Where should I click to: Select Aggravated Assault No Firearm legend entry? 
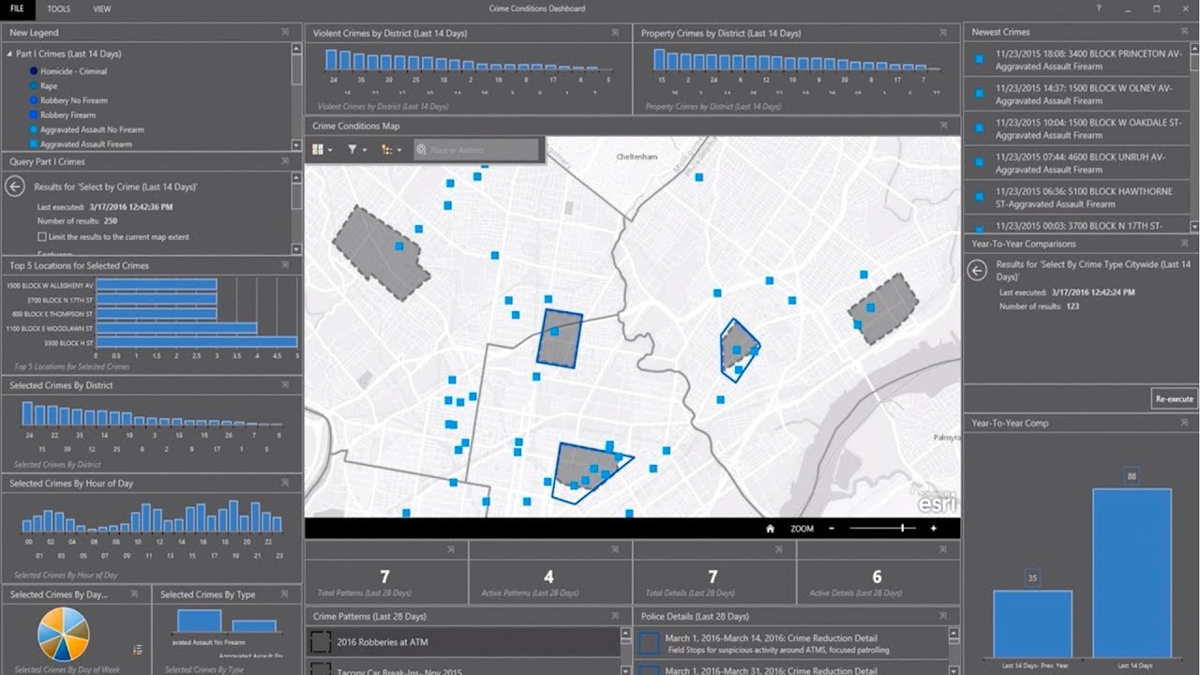[92, 129]
